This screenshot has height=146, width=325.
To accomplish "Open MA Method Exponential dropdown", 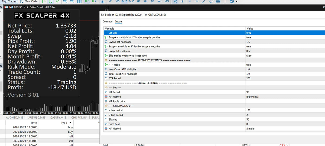I will tap(285, 97).
